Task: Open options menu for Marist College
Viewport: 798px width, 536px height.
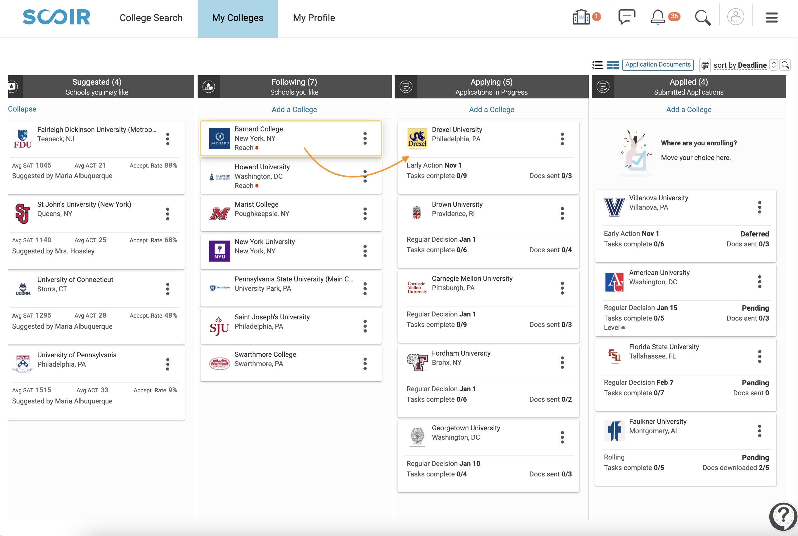Action: click(365, 214)
